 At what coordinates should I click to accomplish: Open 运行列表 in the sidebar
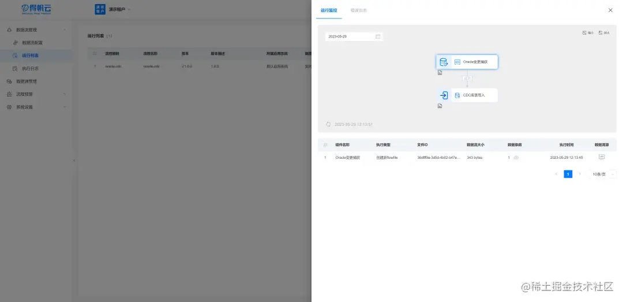click(36, 55)
